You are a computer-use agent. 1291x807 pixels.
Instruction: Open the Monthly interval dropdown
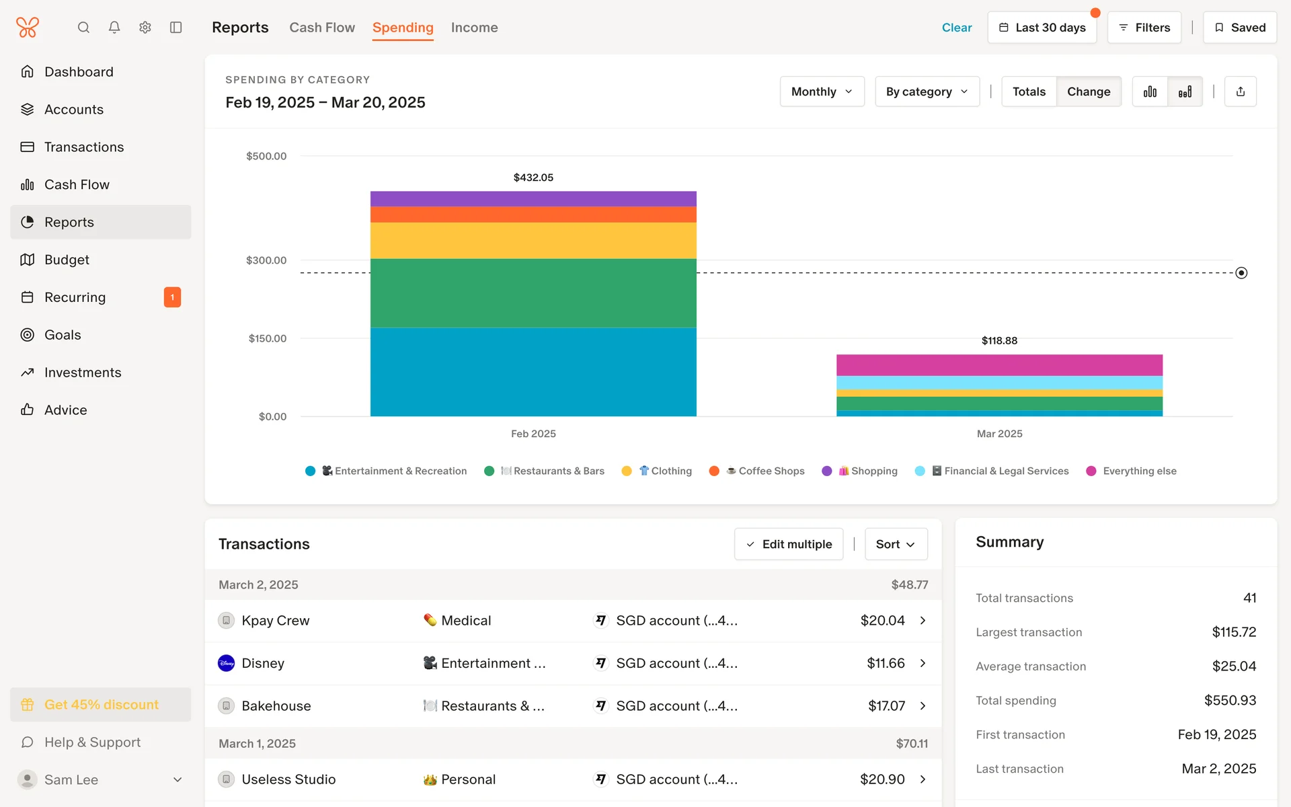coord(822,91)
